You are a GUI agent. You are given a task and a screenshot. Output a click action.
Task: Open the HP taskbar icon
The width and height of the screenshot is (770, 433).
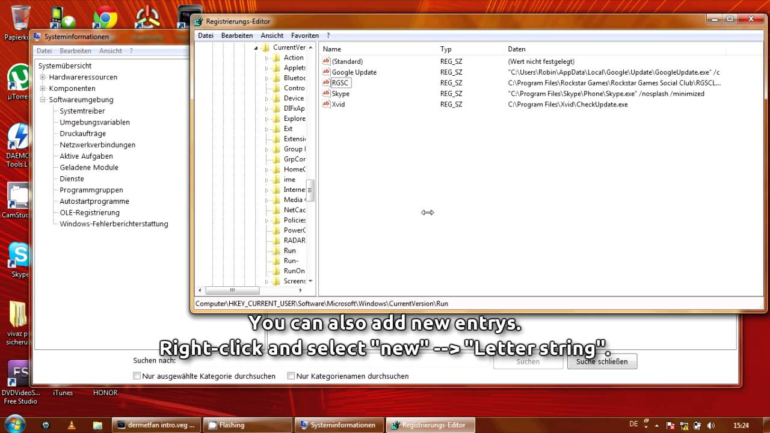(46, 425)
